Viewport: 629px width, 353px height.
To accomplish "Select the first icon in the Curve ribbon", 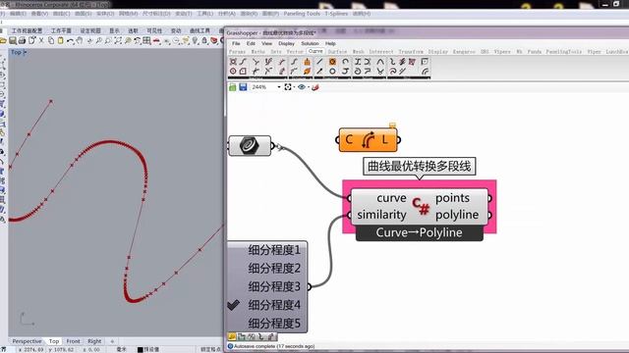I will pyautogui.click(x=233, y=61).
